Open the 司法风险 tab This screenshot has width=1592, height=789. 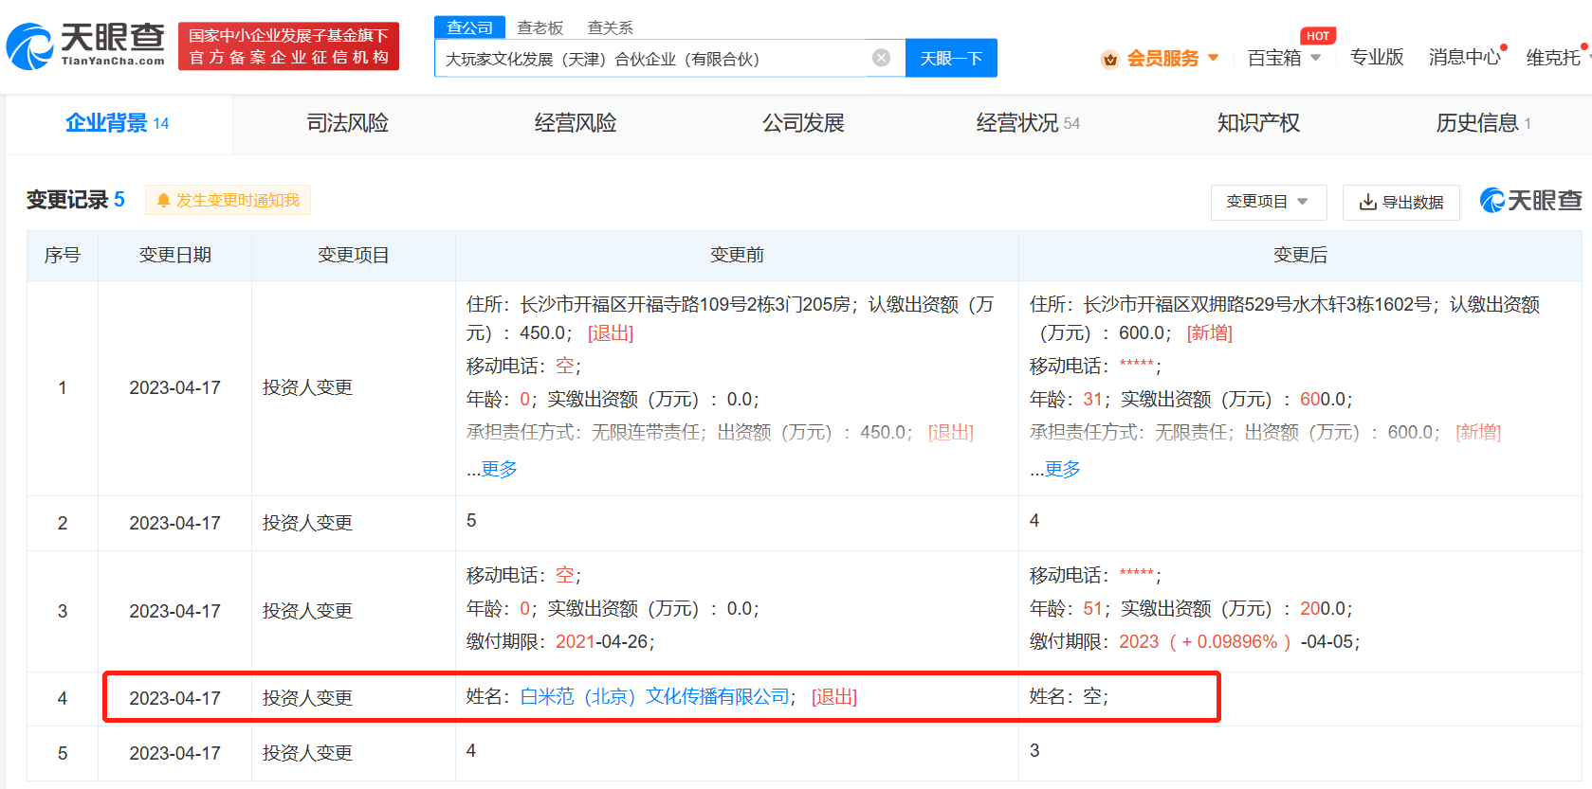(347, 123)
